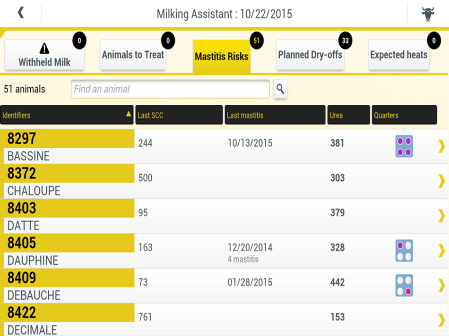This screenshot has width=449, height=336.
Task: Click the 33 badge on Planned Dry-offs
Action: point(345,41)
